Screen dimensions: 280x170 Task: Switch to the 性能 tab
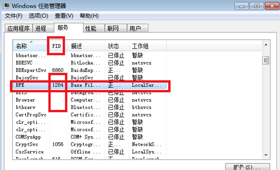pos(94,28)
